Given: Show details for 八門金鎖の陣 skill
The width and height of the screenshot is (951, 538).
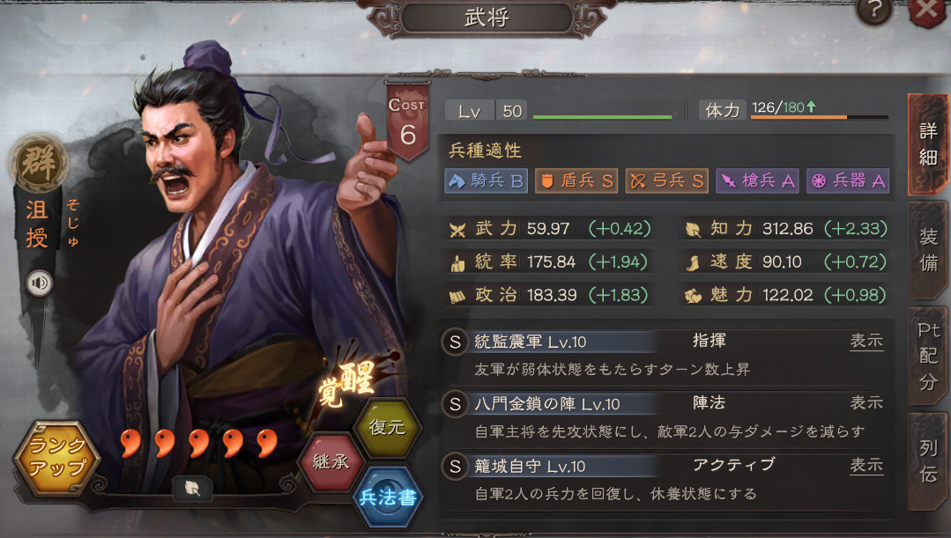Looking at the screenshot, I should coord(866,403).
